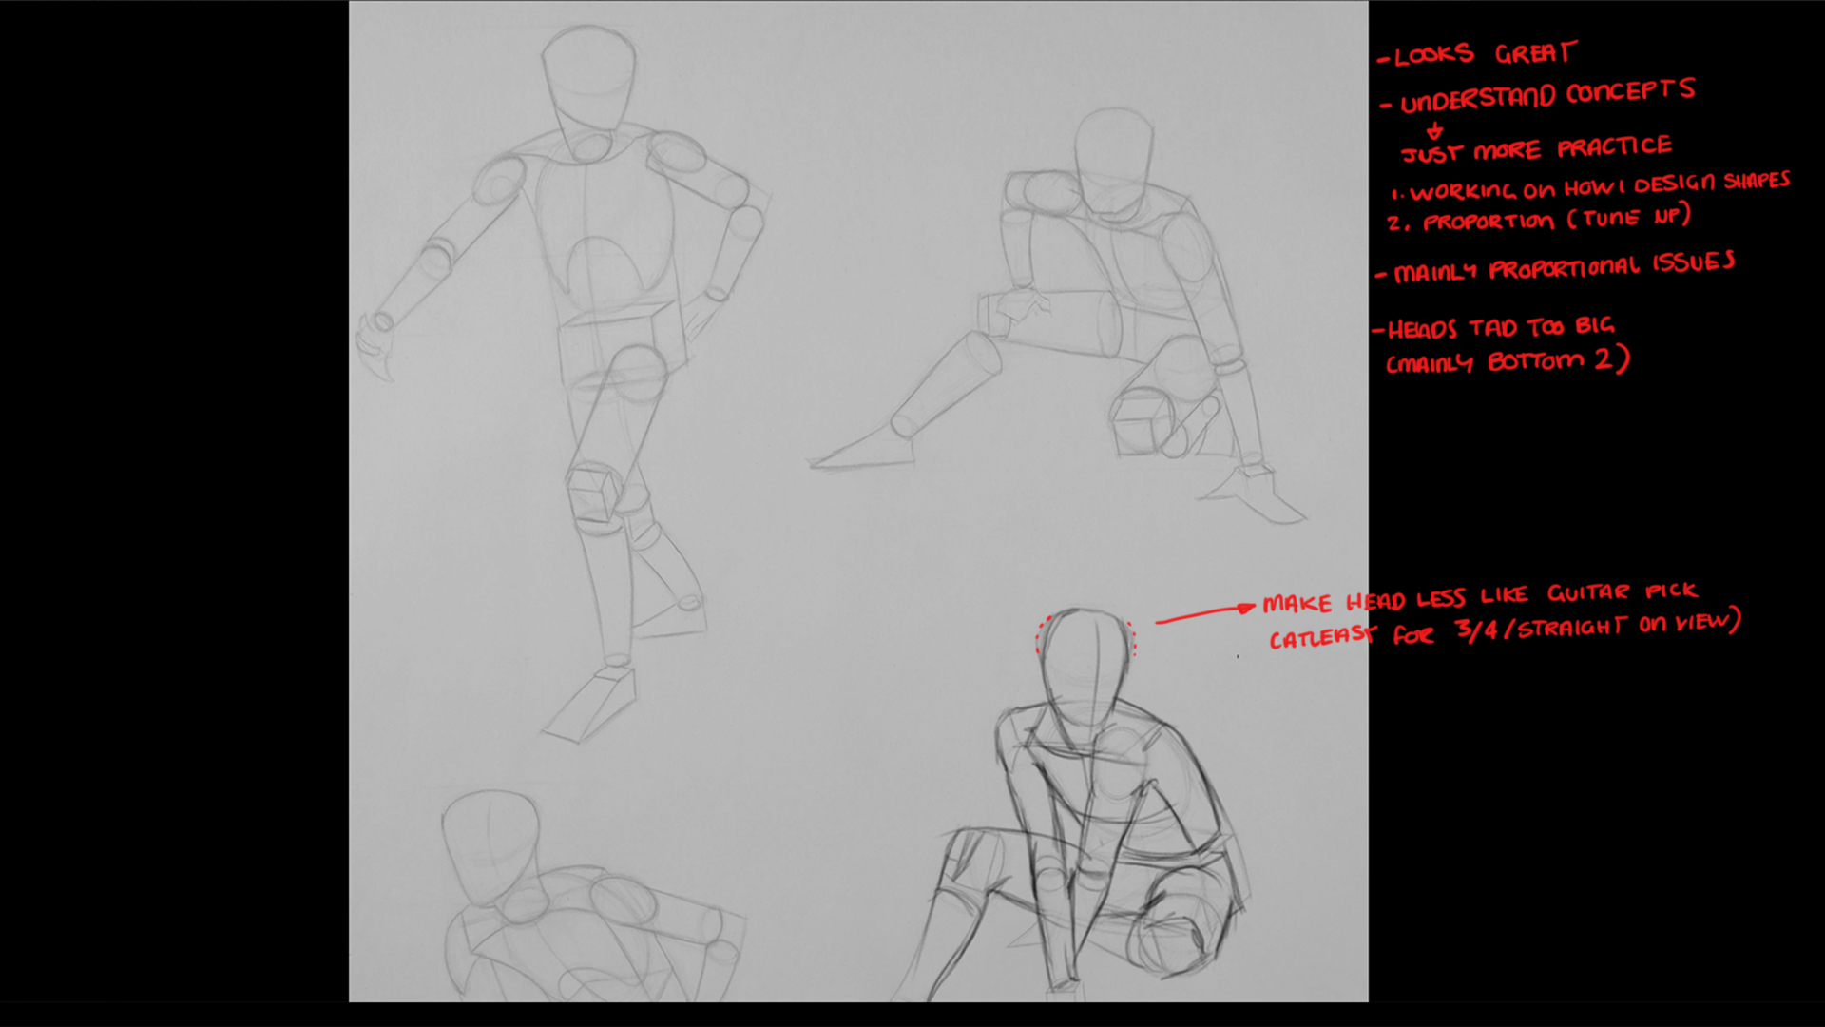Viewport: 1825px width, 1027px height.
Task: Click the 'Make Head Less Like Guitar Pick' text
Action: click(1479, 598)
